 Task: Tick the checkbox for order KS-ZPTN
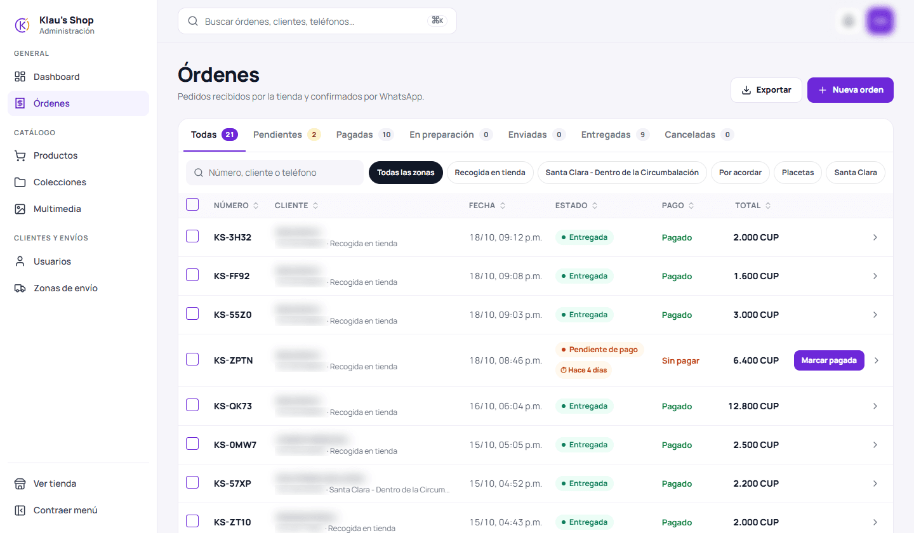click(x=192, y=359)
